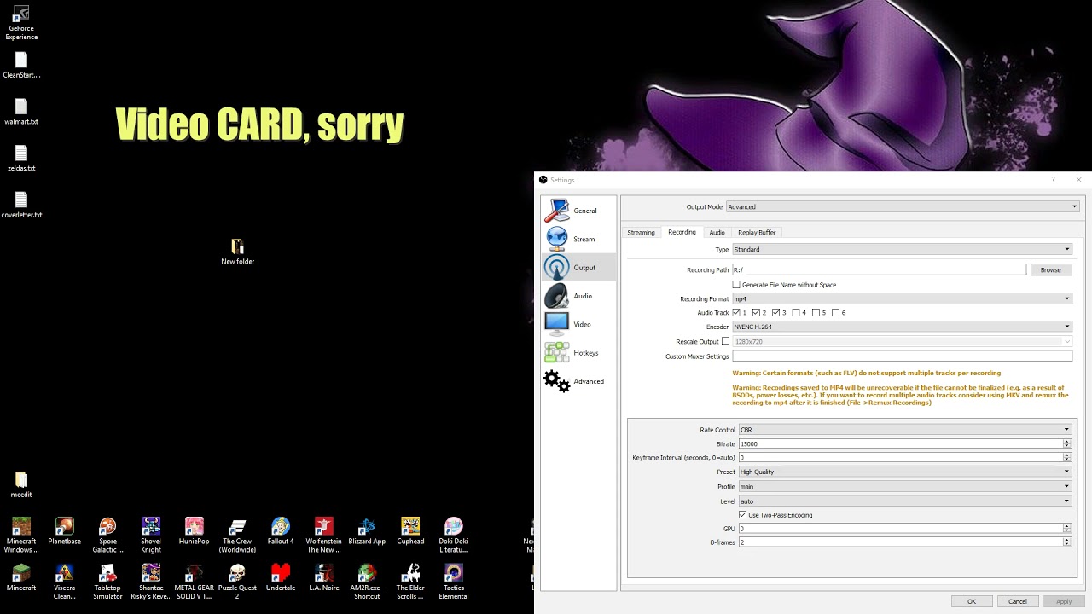Open the Encoder dropdown
The width and height of the screenshot is (1092, 614).
point(903,327)
